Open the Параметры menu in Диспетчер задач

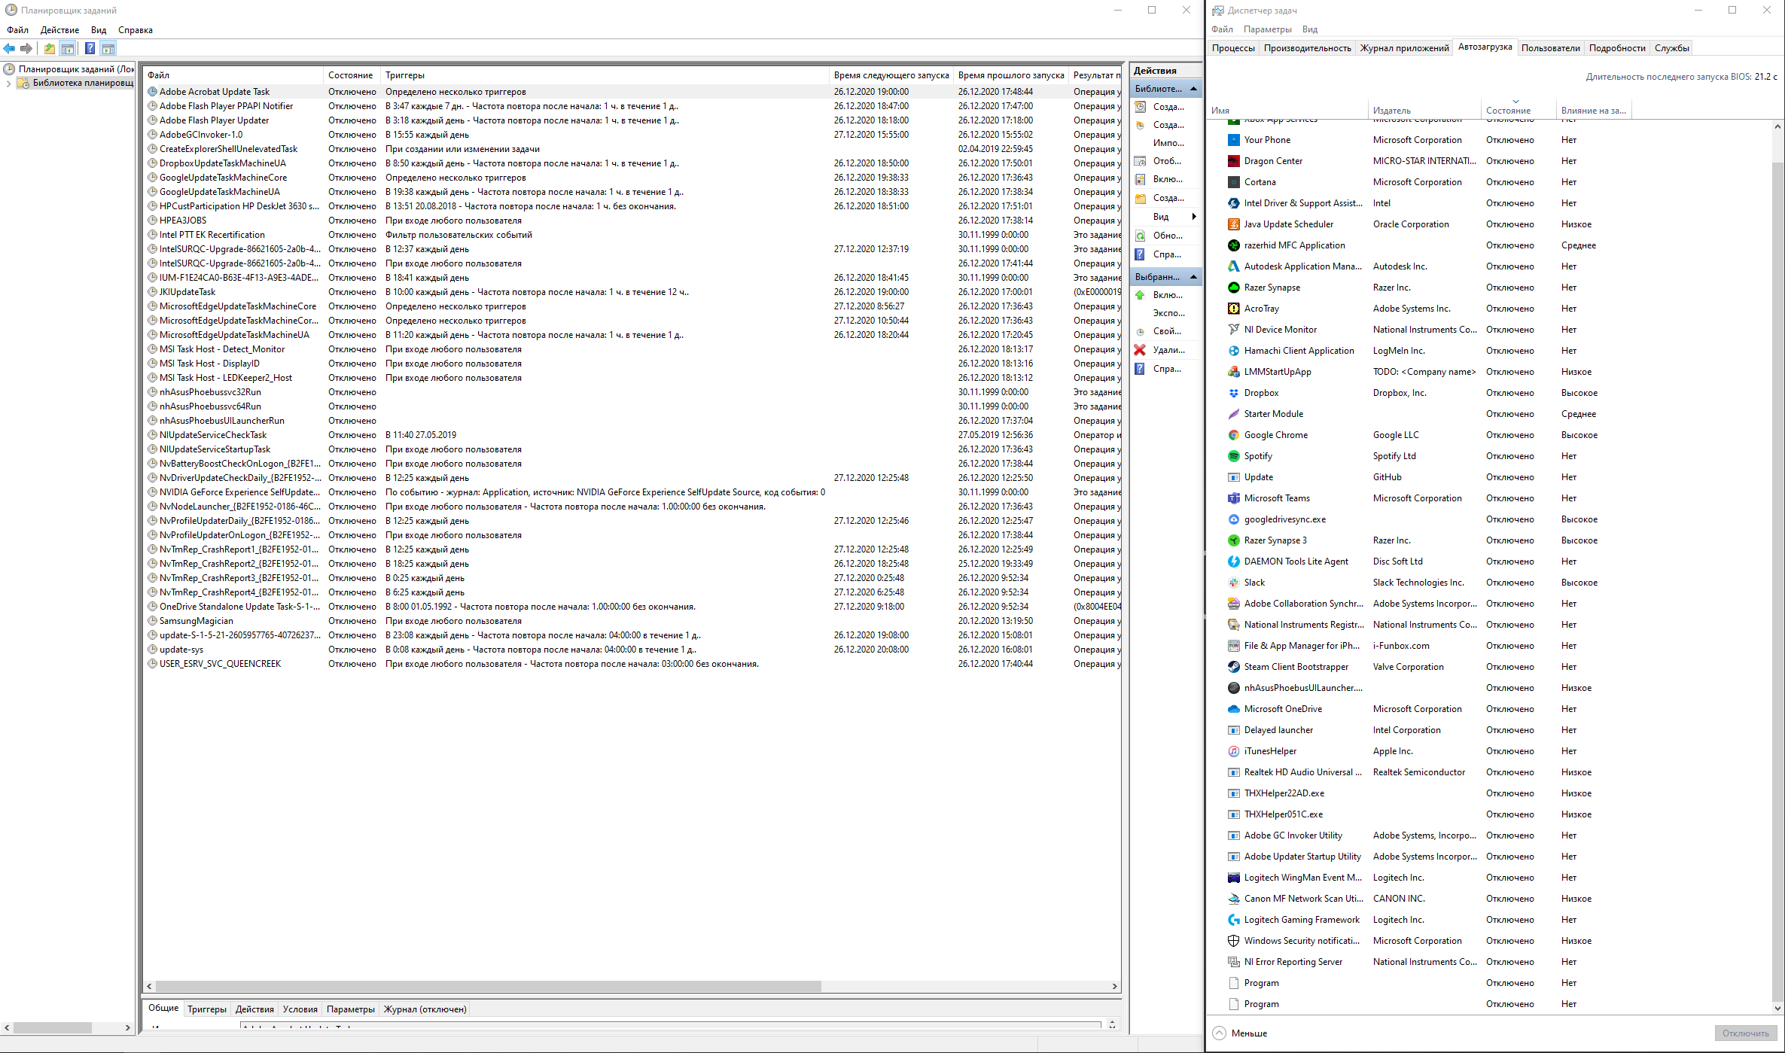coord(1267,29)
